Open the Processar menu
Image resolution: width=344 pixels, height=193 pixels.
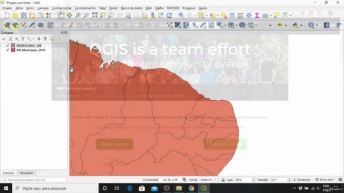pyautogui.click(x=189, y=8)
